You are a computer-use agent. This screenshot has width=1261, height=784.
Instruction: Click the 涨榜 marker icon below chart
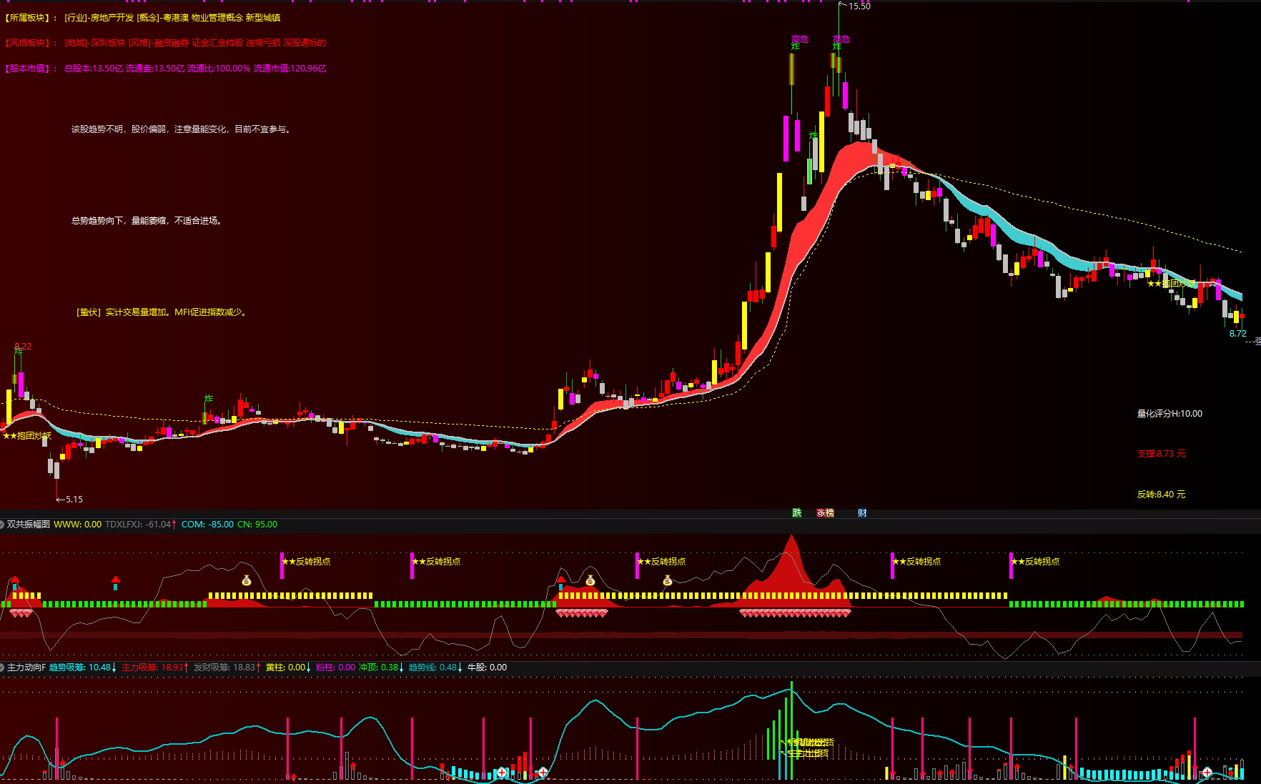point(825,513)
